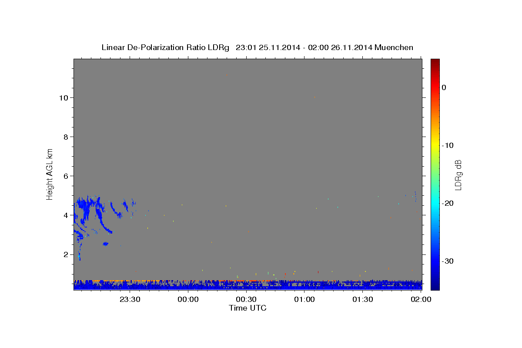
Task: Click the '02:00' time tick label
Action: [x=421, y=299]
